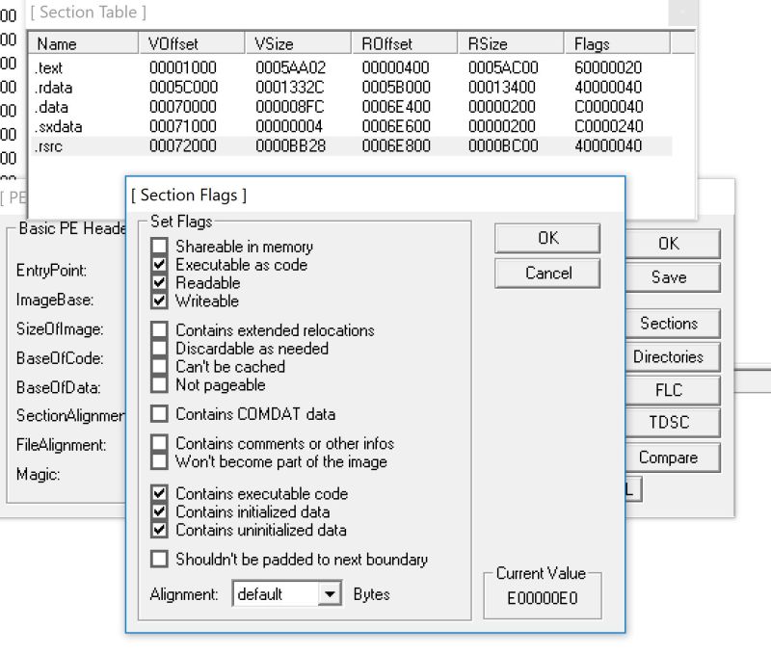771x654 pixels.
Task: Click the FLC button
Action: coord(670,390)
